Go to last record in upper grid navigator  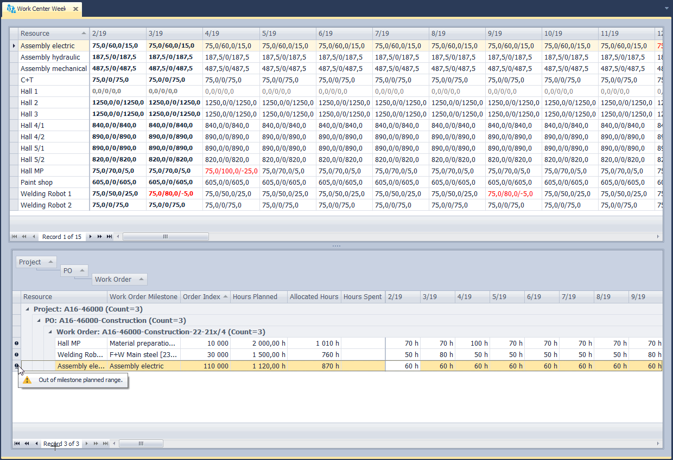(110, 237)
